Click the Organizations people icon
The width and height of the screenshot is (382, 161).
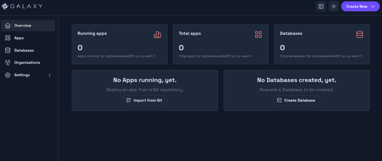click(7, 62)
